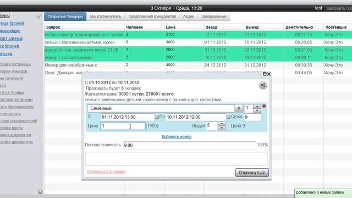The image size is (352, 198).
Task: Click the Людей field showing 5
Action: tap(212, 126)
